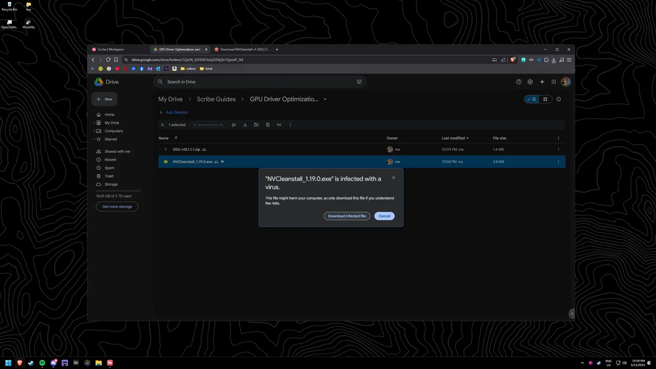This screenshot has width=656, height=369.
Task: Open Spam in Drive sidebar
Action: [109, 168]
